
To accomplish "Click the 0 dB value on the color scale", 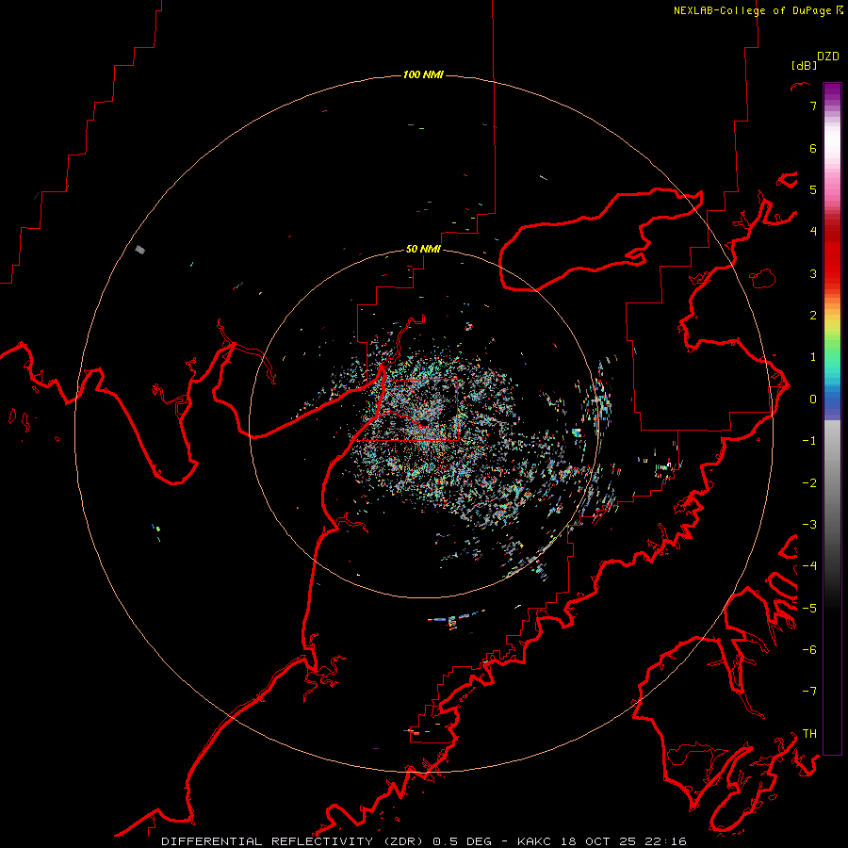I will coord(813,400).
